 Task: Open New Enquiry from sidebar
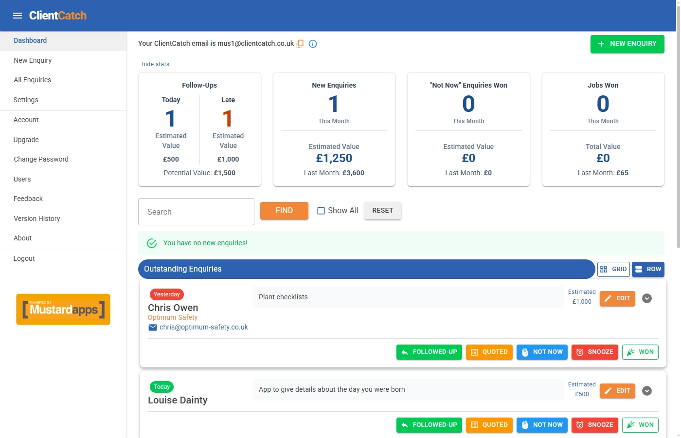pos(63,60)
